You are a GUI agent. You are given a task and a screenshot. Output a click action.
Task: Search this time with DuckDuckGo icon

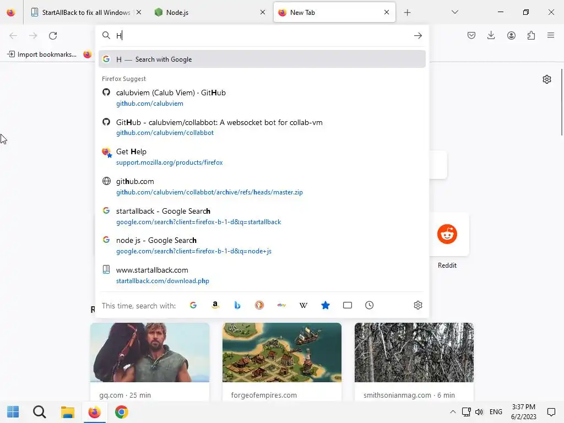click(259, 305)
